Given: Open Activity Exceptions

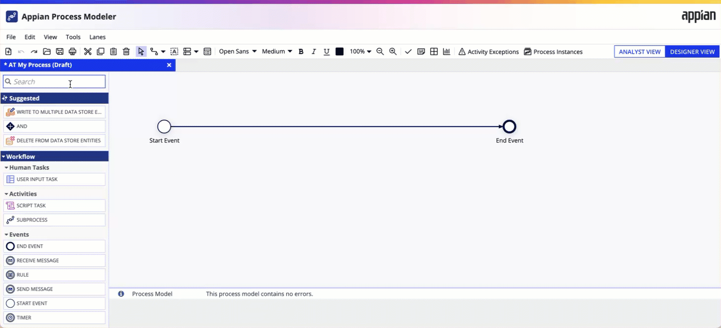Looking at the screenshot, I should [489, 52].
